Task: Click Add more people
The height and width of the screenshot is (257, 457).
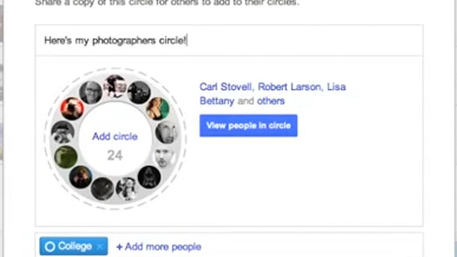Action: coord(159,246)
